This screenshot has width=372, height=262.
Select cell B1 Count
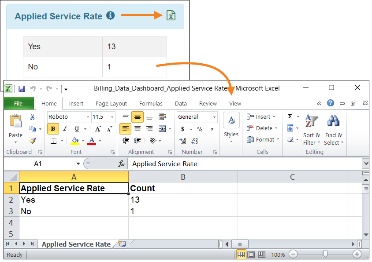(183, 188)
